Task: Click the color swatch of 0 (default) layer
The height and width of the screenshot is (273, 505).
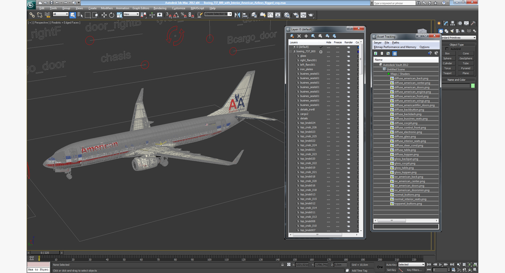Action: tap(358, 47)
